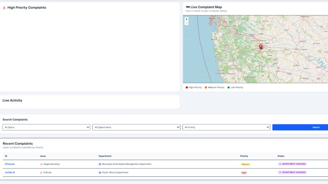The image size is (328, 184).
Task: Click the department icon beside Public Works Department
Action: click(x=100, y=173)
